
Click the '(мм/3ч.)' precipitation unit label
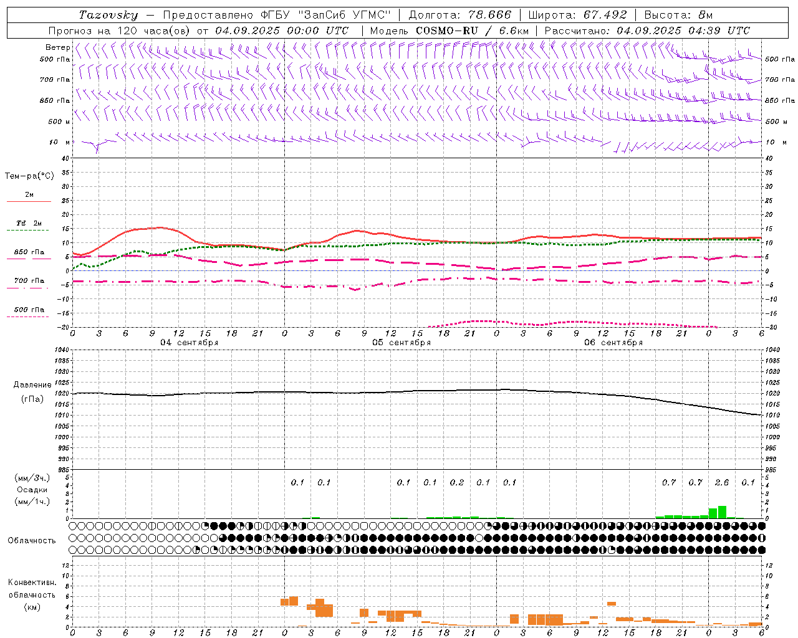(x=32, y=478)
